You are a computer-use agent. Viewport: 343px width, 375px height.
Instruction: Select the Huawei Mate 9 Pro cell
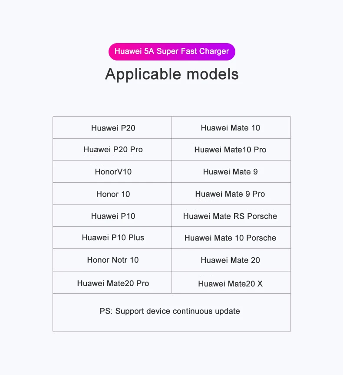[x=230, y=194]
